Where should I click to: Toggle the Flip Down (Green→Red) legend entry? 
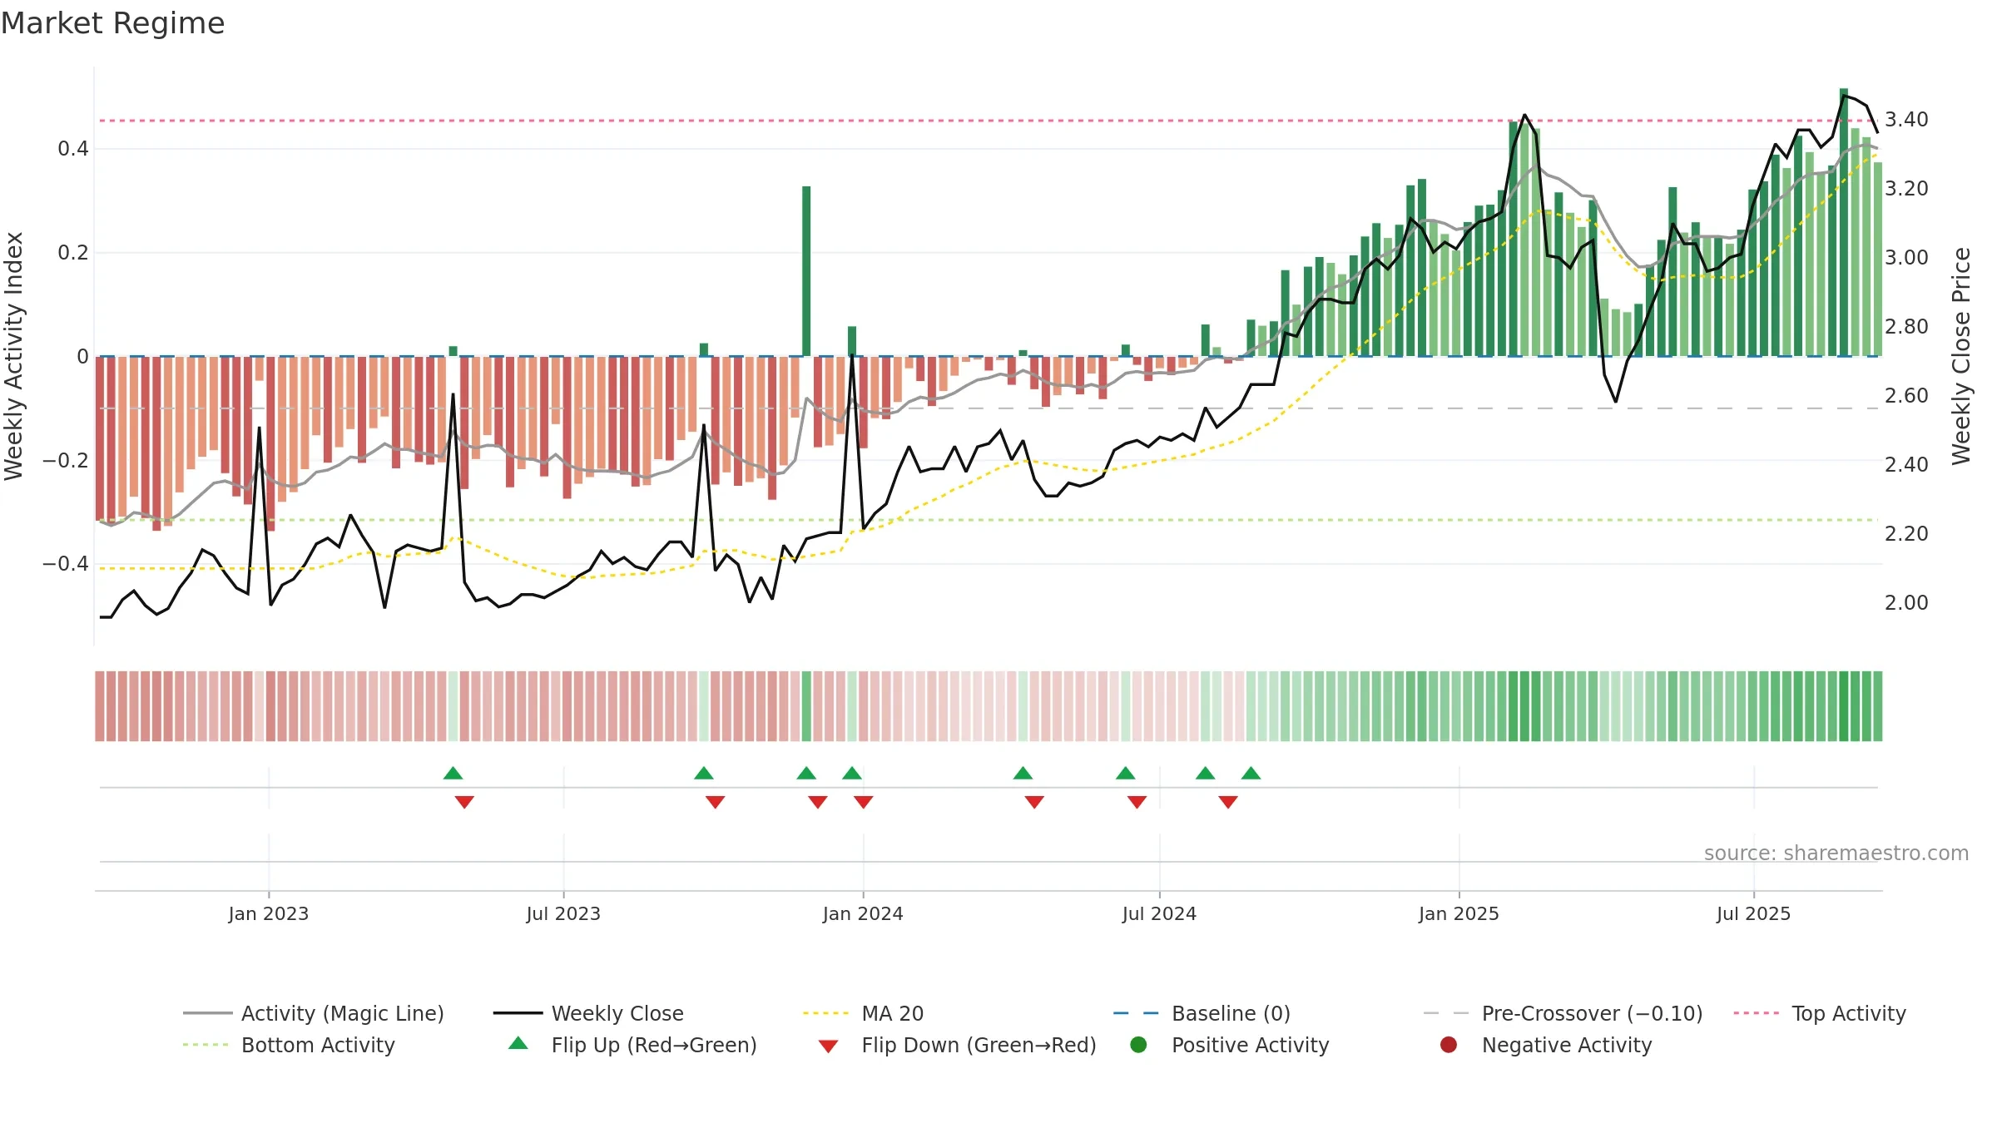click(957, 1045)
